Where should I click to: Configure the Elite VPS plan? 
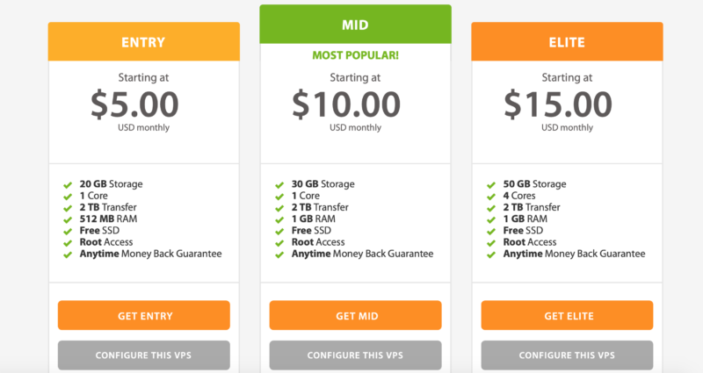[x=567, y=355]
